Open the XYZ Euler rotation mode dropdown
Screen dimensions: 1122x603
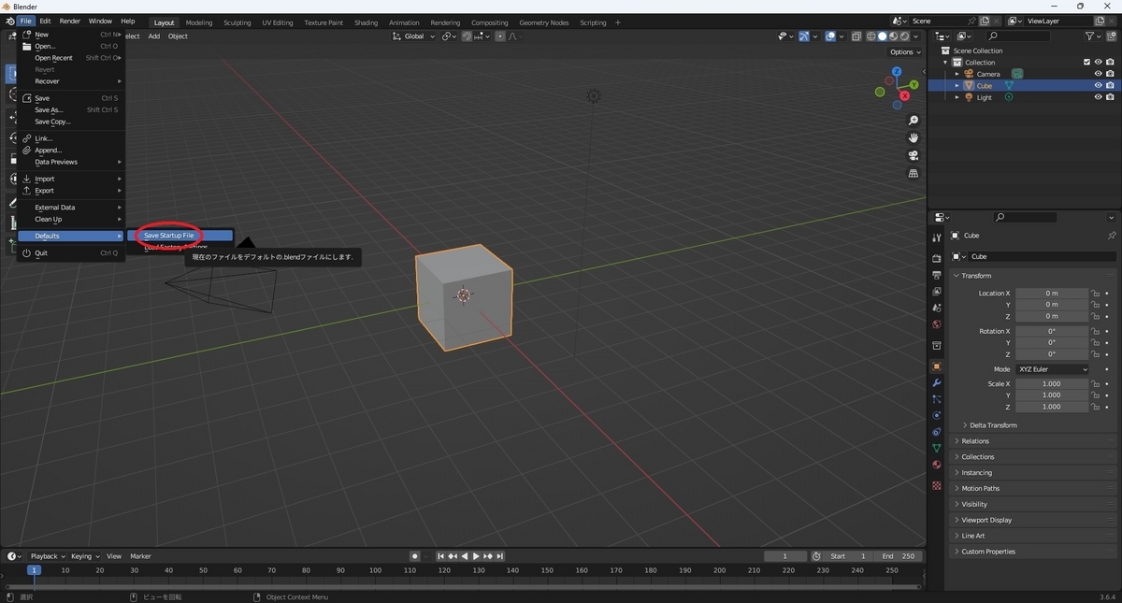pos(1052,368)
